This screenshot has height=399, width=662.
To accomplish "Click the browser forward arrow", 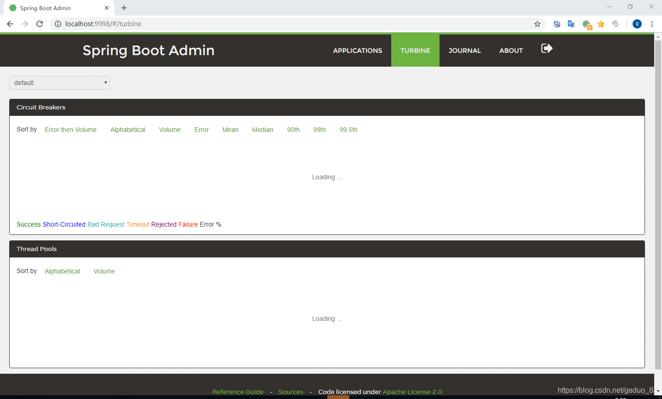I will pos(25,24).
